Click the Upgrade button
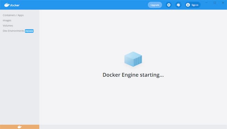Screen dimensions: 227x129 [155, 5]
